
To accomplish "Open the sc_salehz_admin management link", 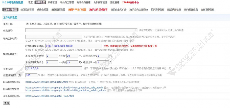I will [65, 90].
